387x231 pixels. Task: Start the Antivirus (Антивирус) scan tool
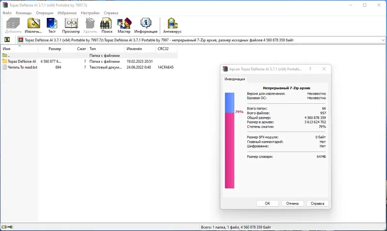[x=172, y=26]
